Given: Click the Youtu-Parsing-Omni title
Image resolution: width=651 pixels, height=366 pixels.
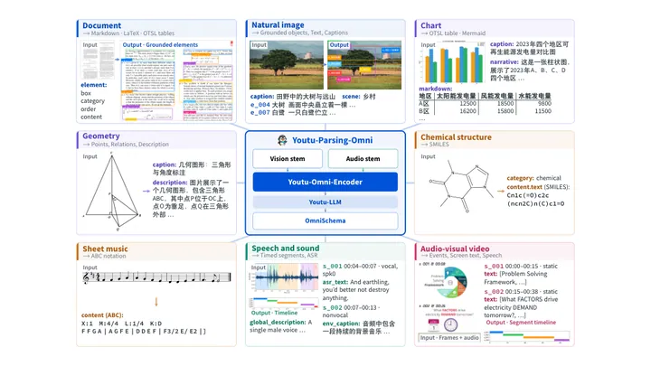Looking at the screenshot, I should tap(332, 140).
